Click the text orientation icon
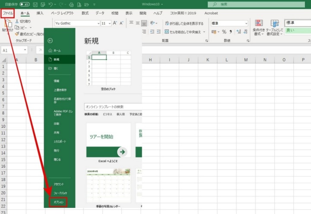Screen dimensions: 311x214 click(x=152, y=23)
